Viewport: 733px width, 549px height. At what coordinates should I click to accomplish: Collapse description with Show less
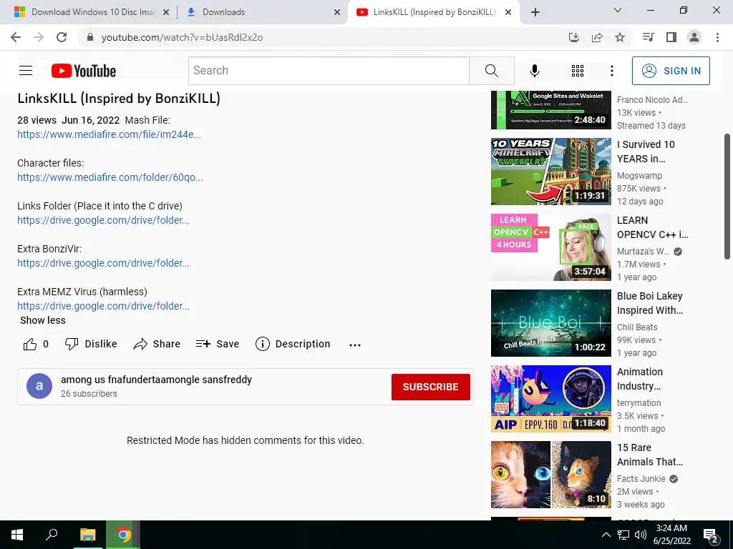click(x=42, y=320)
